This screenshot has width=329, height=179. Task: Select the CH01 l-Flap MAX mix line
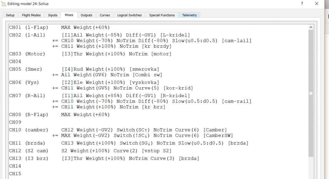point(85,27)
